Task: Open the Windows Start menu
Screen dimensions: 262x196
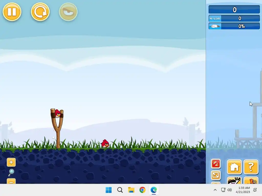Action: [108, 190]
